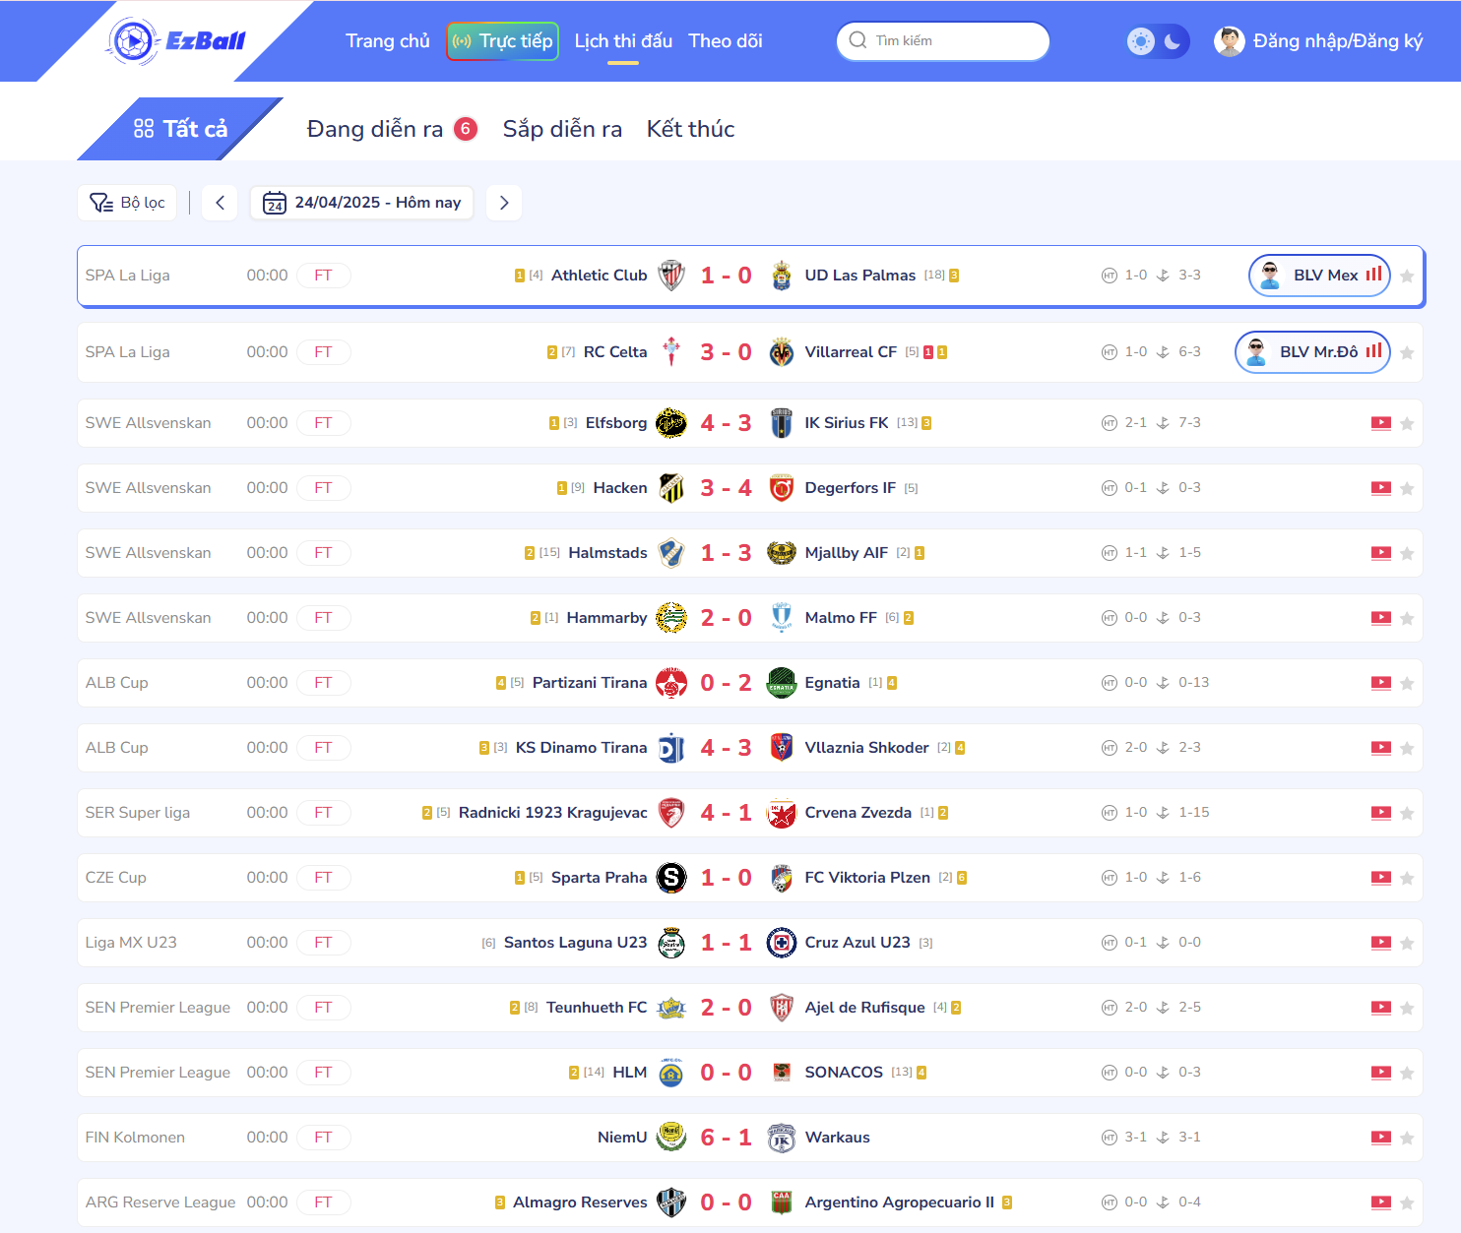Click team name Argentino Agropecuario II

pyautogui.click(x=900, y=1202)
